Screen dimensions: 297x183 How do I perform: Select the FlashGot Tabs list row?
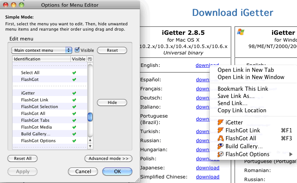coord(50,121)
